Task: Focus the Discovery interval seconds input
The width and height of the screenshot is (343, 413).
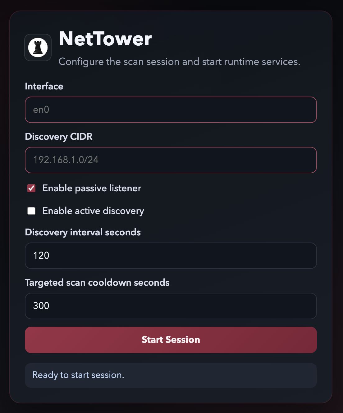Action: 171,256
